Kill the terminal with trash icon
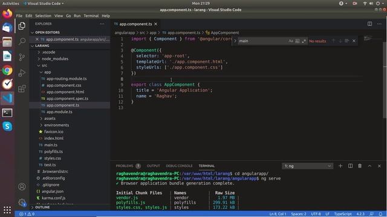The height and width of the screenshot is (217, 387). (x=360, y=166)
